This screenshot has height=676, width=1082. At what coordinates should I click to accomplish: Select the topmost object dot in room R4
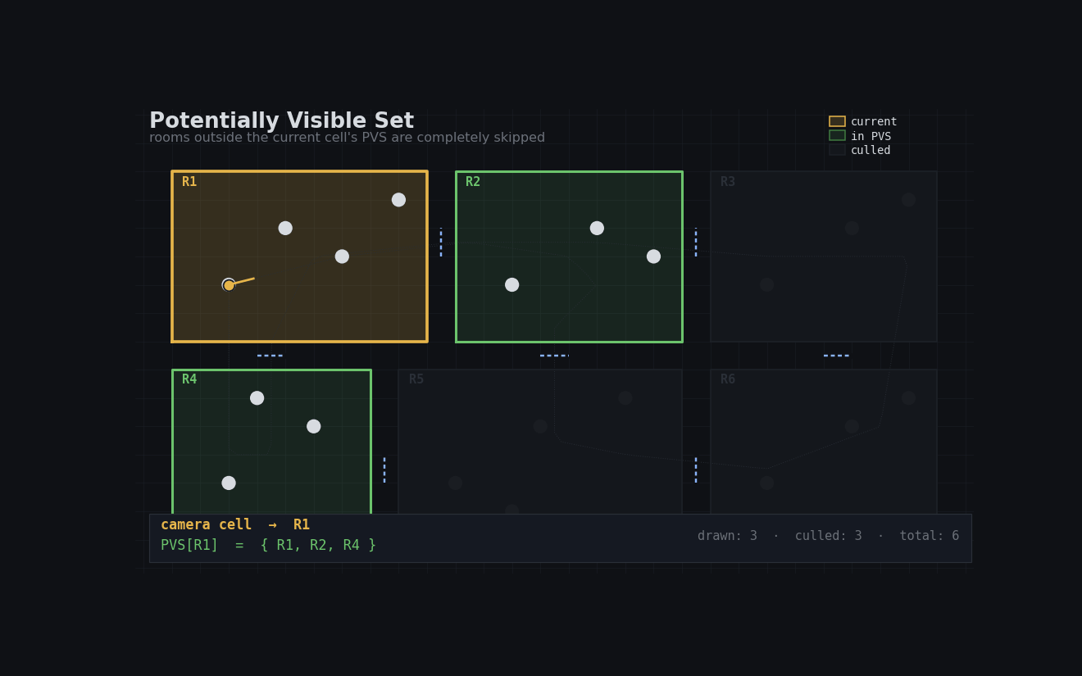tap(257, 398)
